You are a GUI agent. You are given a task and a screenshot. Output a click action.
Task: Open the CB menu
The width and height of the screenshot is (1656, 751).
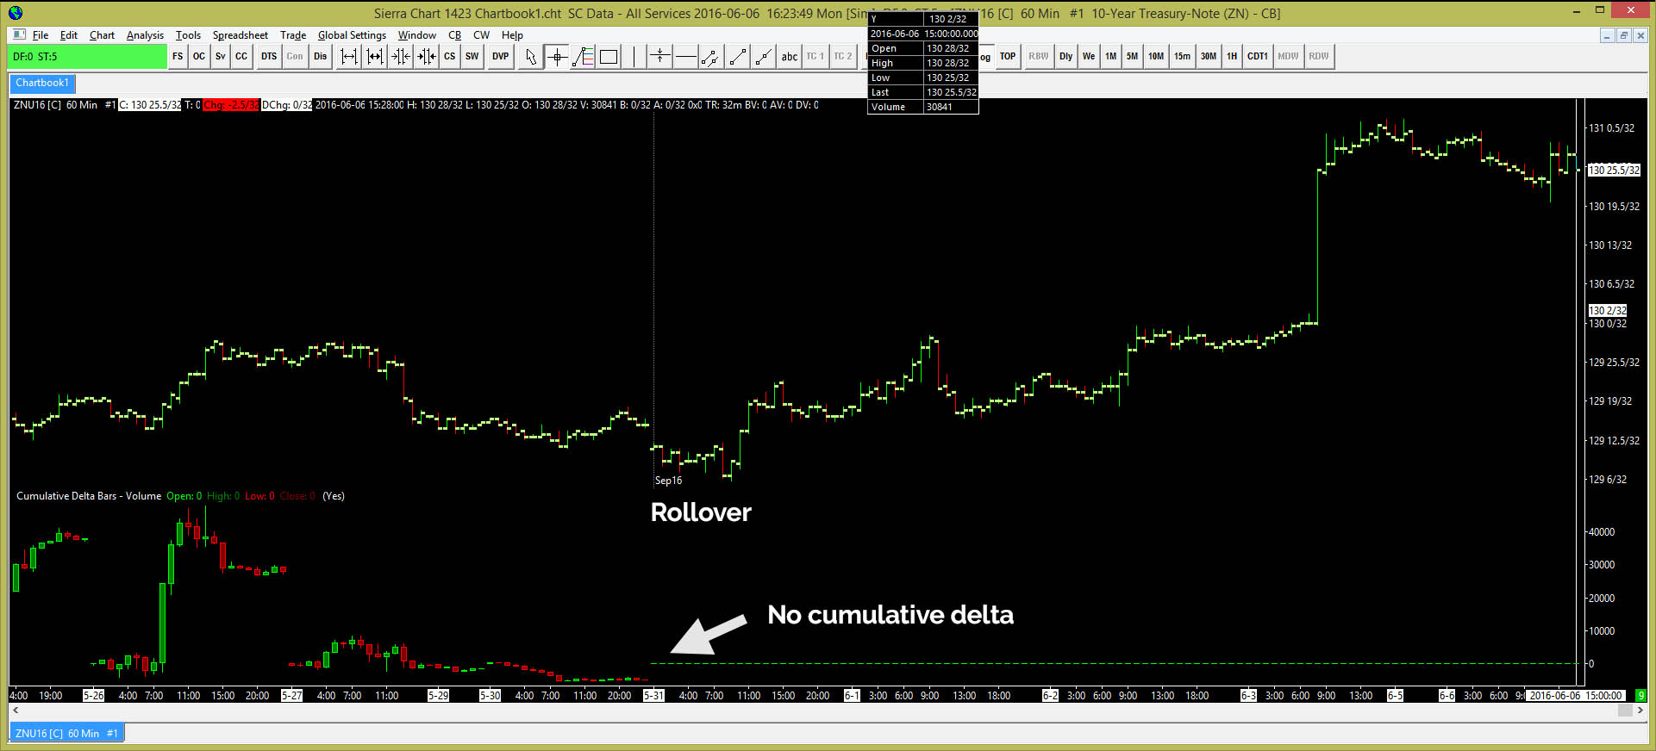[x=455, y=35]
